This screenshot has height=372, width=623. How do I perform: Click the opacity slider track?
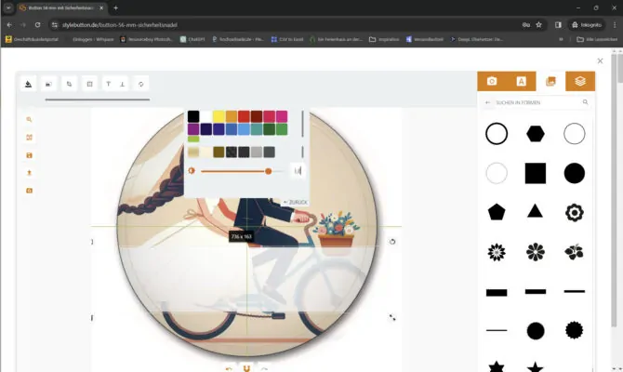pyautogui.click(x=243, y=171)
